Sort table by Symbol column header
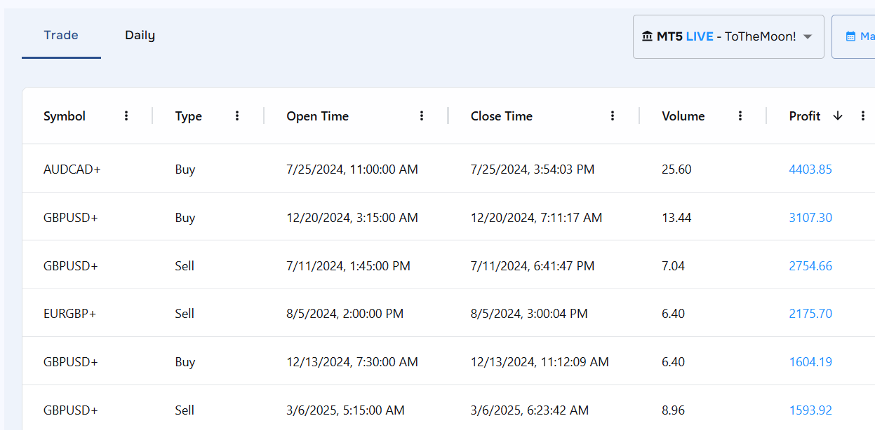This screenshot has width=875, height=430. coord(65,116)
